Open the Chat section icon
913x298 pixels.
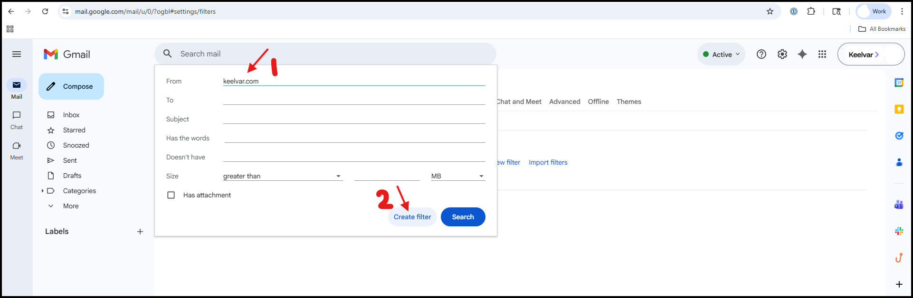point(17,115)
